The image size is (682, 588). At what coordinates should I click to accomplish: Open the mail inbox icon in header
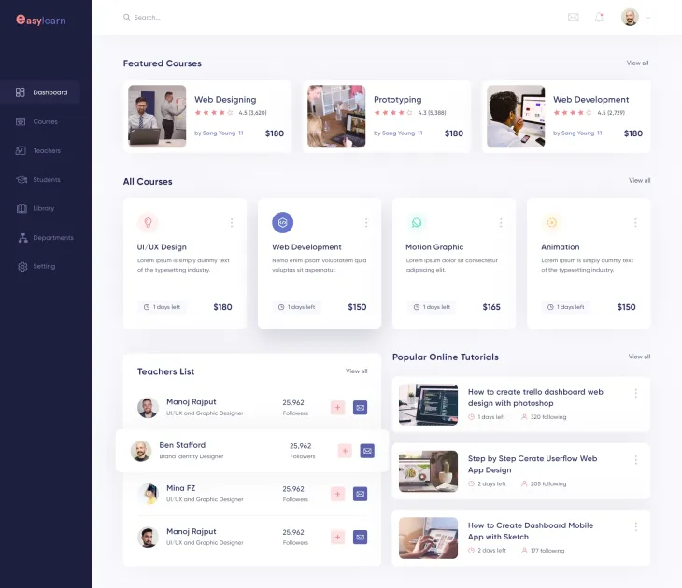(573, 17)
